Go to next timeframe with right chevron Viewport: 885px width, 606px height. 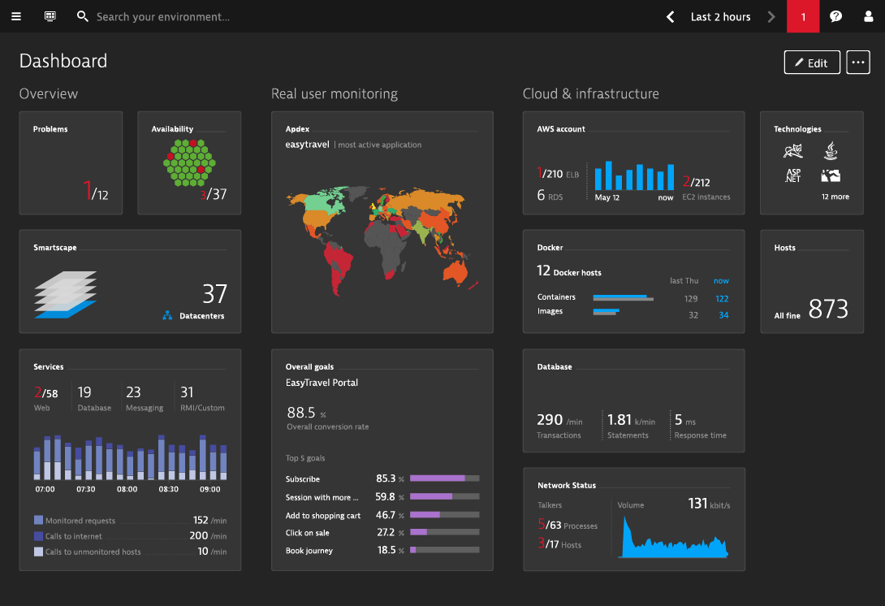(x=771, y=16)
